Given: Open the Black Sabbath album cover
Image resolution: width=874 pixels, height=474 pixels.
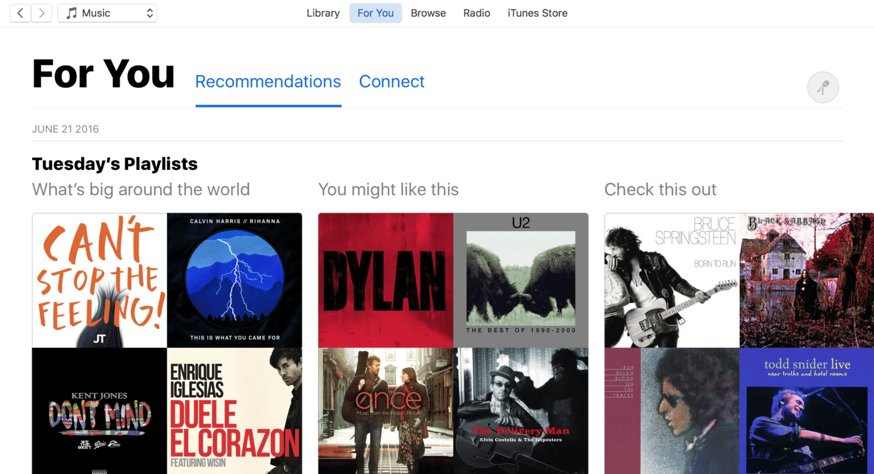Looking at the screenshot, I should coord(807,280).
